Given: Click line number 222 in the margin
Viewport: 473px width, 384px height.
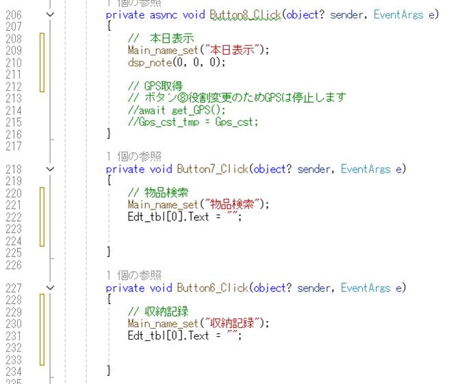Looking at the screenshot, I should point(13,217).
